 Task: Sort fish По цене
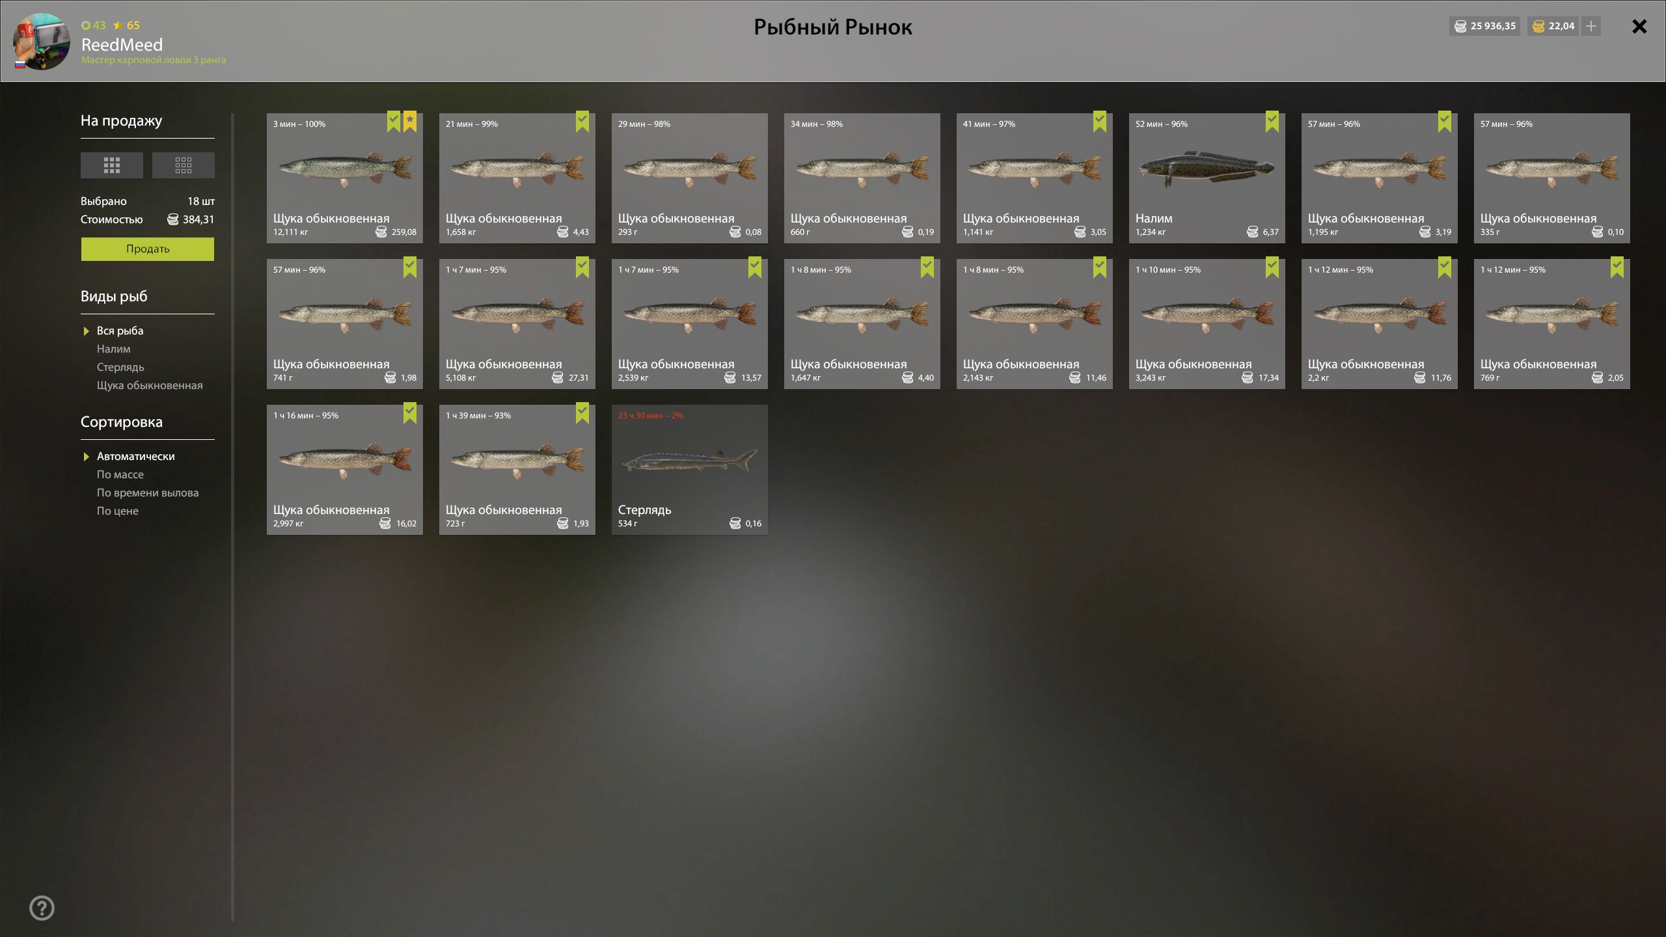tap(118, 511)
